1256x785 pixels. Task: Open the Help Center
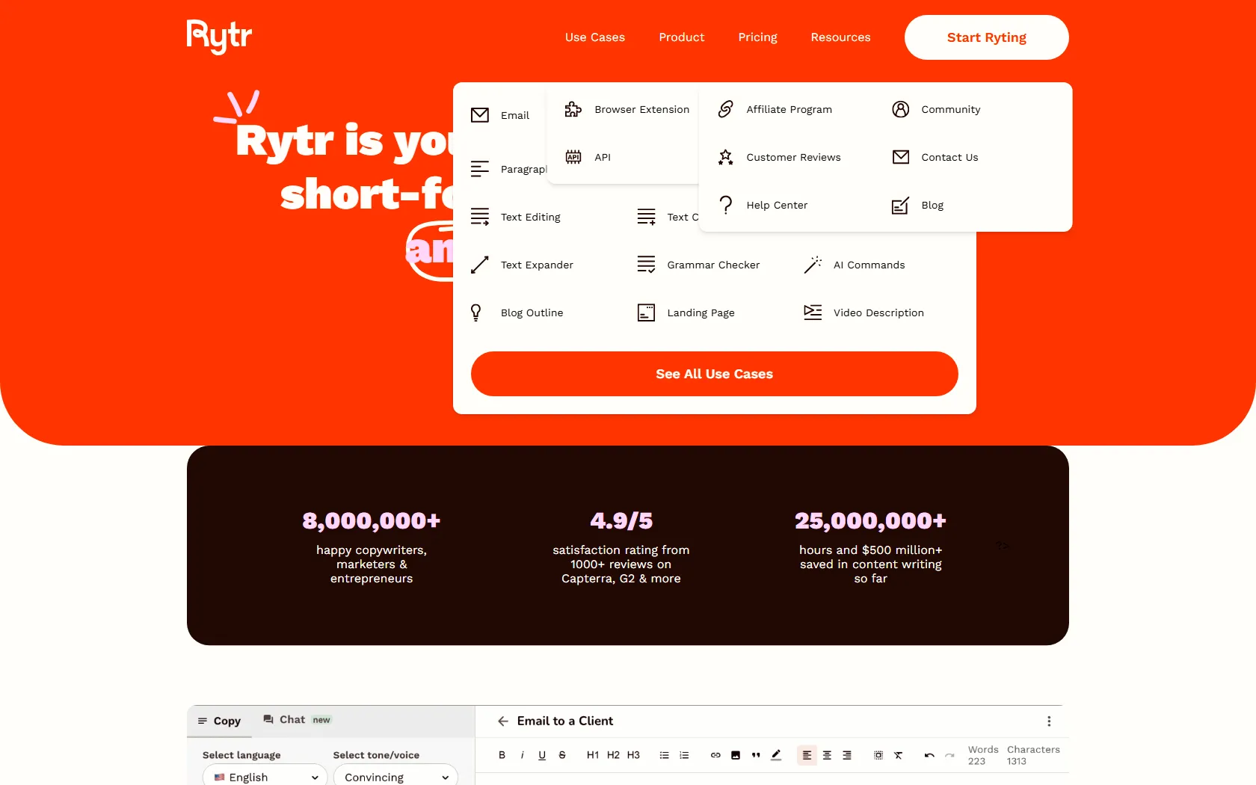pyautogui.click(x=763, y=205)
